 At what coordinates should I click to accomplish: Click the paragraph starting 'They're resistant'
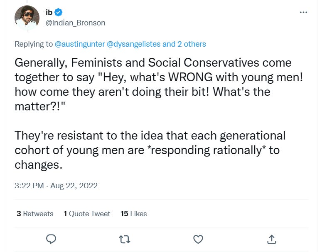tap(150, 150)
